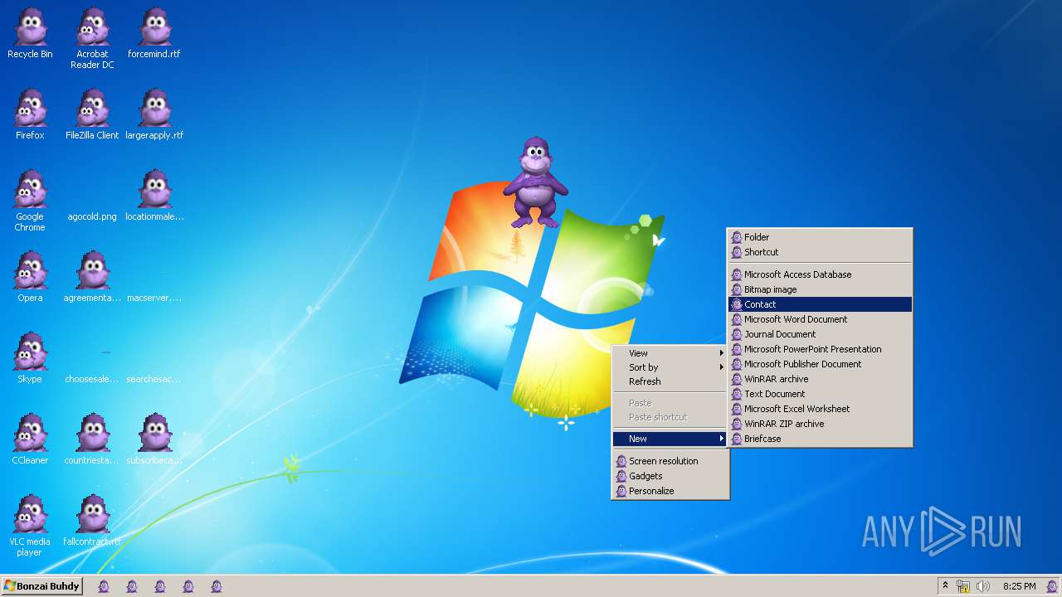Open the Firefox desktop shortcut
1062x597 pixels.
click(30, 115)
